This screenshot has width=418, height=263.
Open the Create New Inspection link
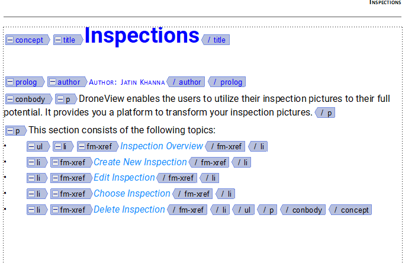pyautogui.click(x=140, y=162)
